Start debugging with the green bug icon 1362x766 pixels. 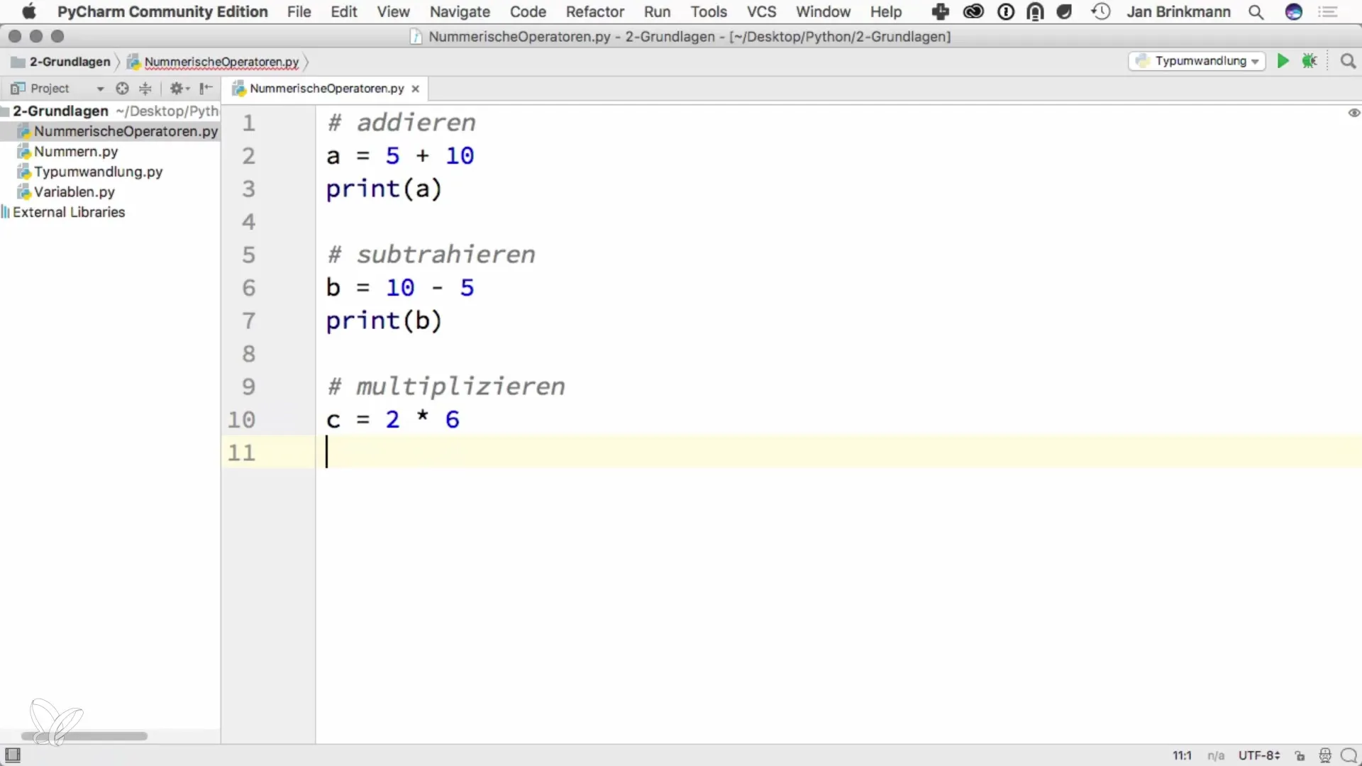tap(1310, 61)
